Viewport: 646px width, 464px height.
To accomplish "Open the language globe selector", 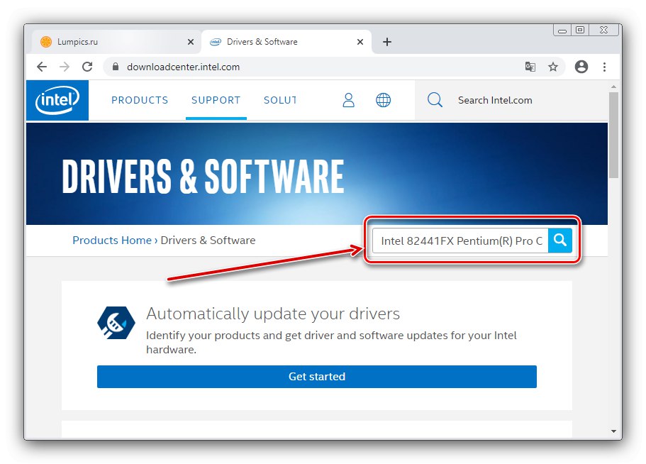I will (x=383, y=100).
